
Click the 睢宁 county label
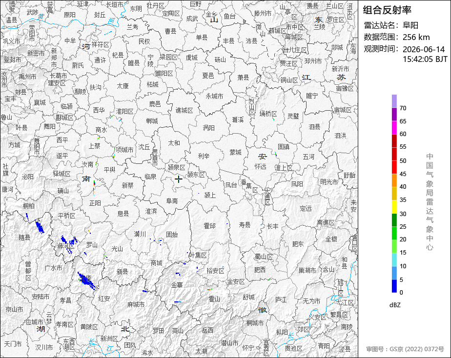pos(312,96)
